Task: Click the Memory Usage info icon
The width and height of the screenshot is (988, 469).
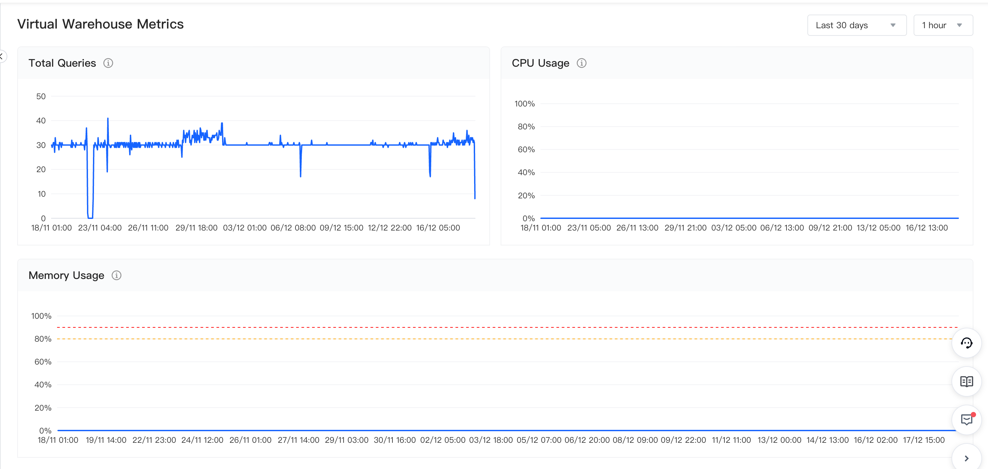Action: coord(117,276)
